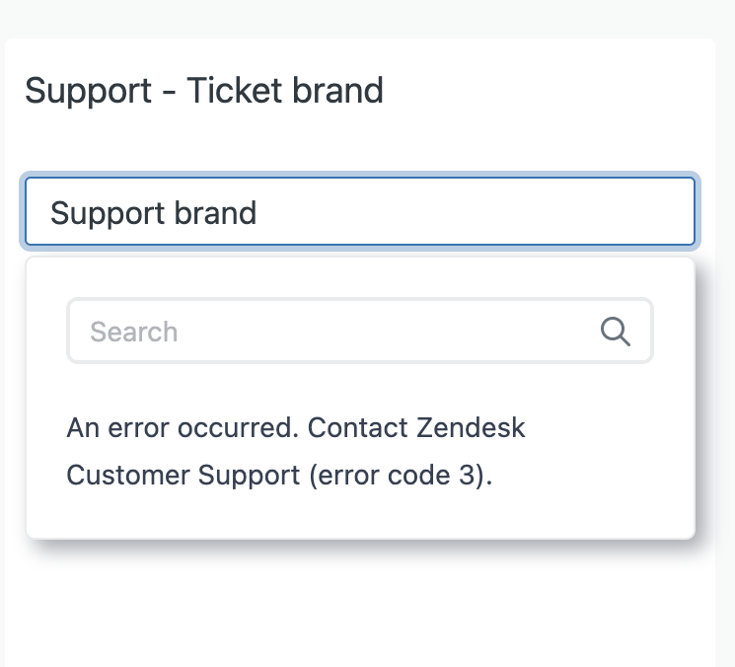Viewport: 735px width, 667px height.
Task: Focus the Search input field
Action: point(335,332)
